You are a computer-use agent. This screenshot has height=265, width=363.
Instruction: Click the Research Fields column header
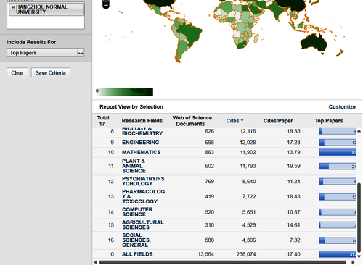click(142, 121)
